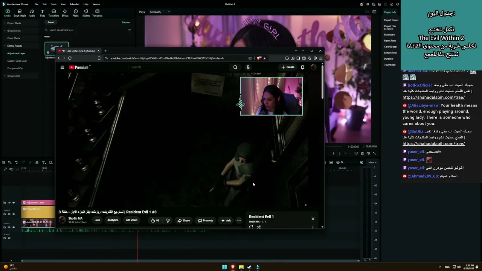This screenshot has height=271, width=482.
Task: Toggle the timeline auto-link chain icon
Action: tap(5, 169)
